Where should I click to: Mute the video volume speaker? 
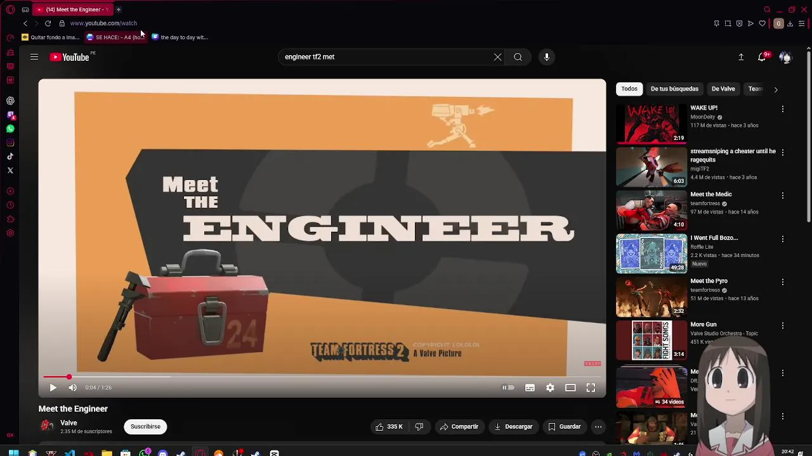tap(72, 388)
